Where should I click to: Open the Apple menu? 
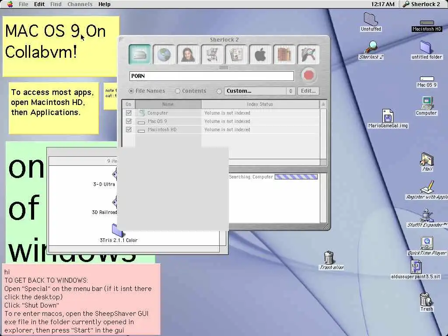tap(10, 4)
